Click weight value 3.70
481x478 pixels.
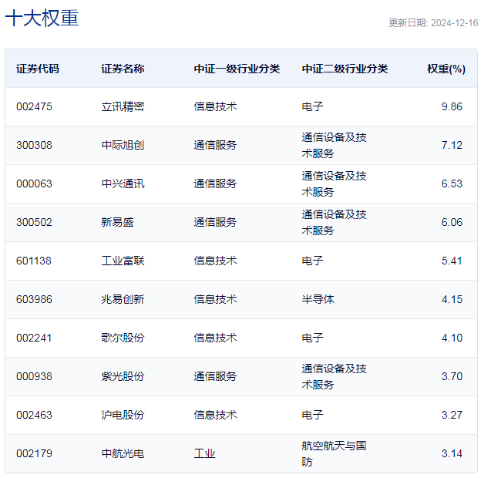pos(452,377)
